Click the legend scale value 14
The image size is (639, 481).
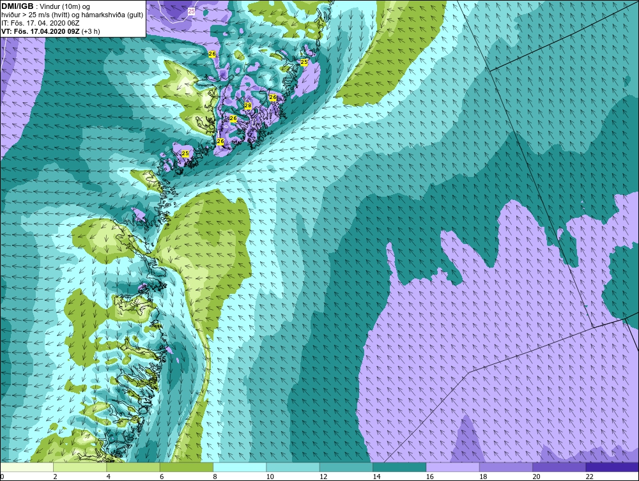[376, 477]
